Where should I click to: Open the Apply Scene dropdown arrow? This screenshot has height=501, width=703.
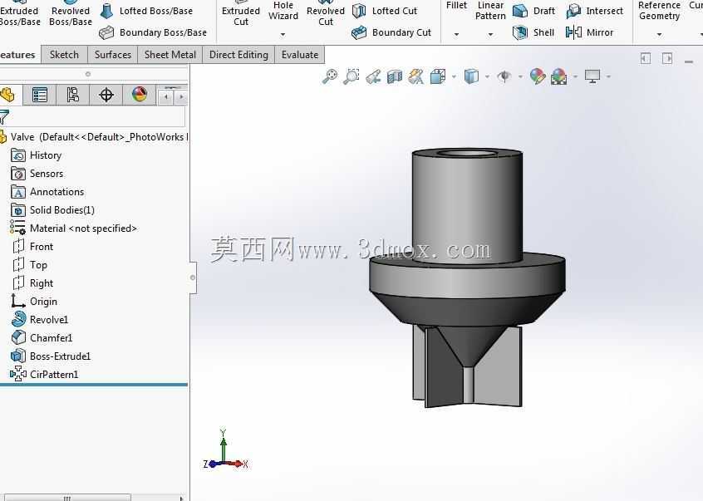click(x=575, y=76)
